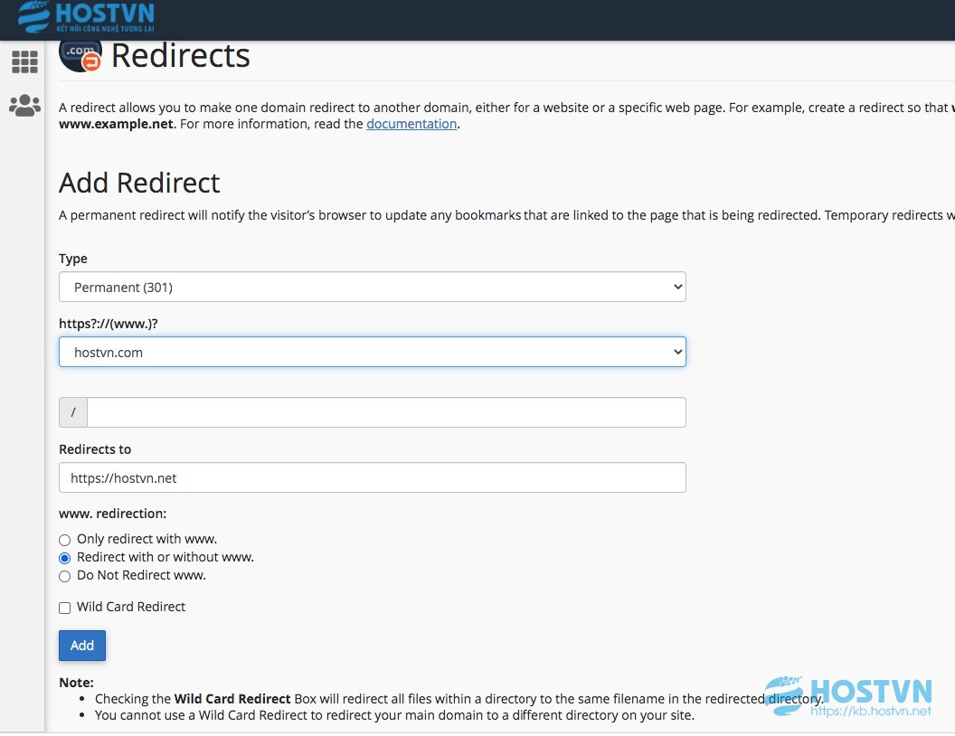
Task: Open the apps grid icon in sidebar
Action: click(24, 61)
